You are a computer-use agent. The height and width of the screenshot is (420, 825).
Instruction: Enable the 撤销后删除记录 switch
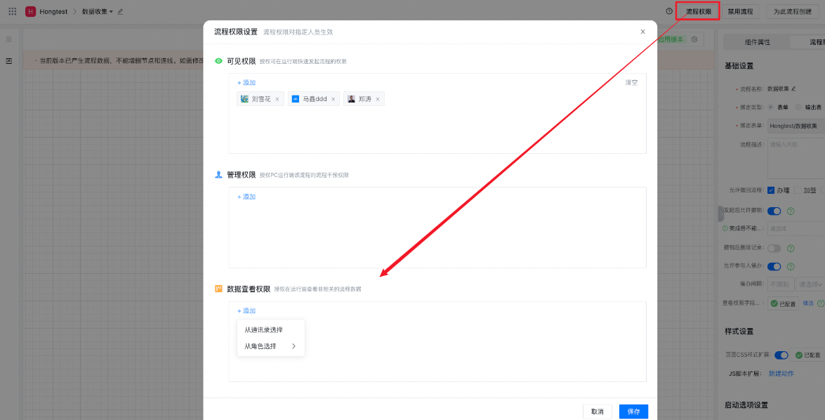(774, 248)
